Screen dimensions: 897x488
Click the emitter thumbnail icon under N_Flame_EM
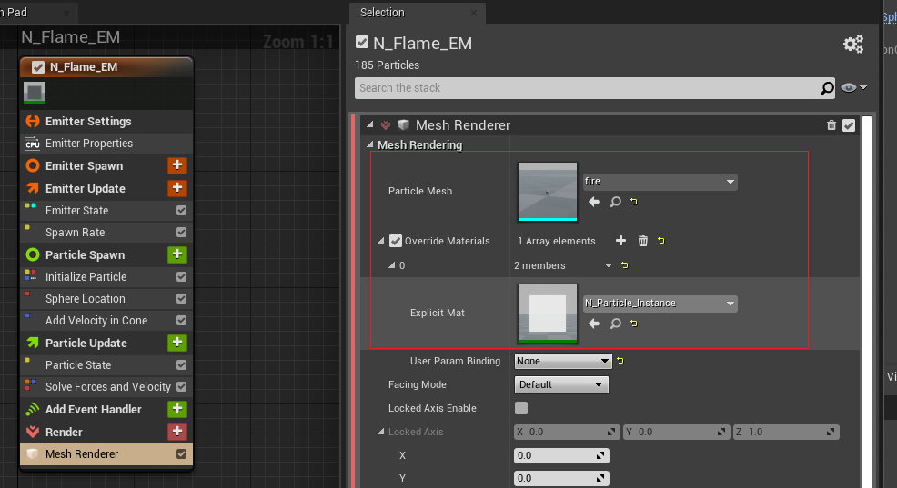[x=35, y=92]
